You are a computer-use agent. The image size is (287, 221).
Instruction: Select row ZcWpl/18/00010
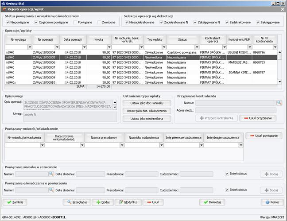tap(141, 82)
